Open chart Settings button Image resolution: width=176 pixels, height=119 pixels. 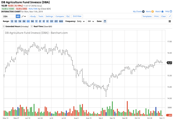tap(49, 16)
